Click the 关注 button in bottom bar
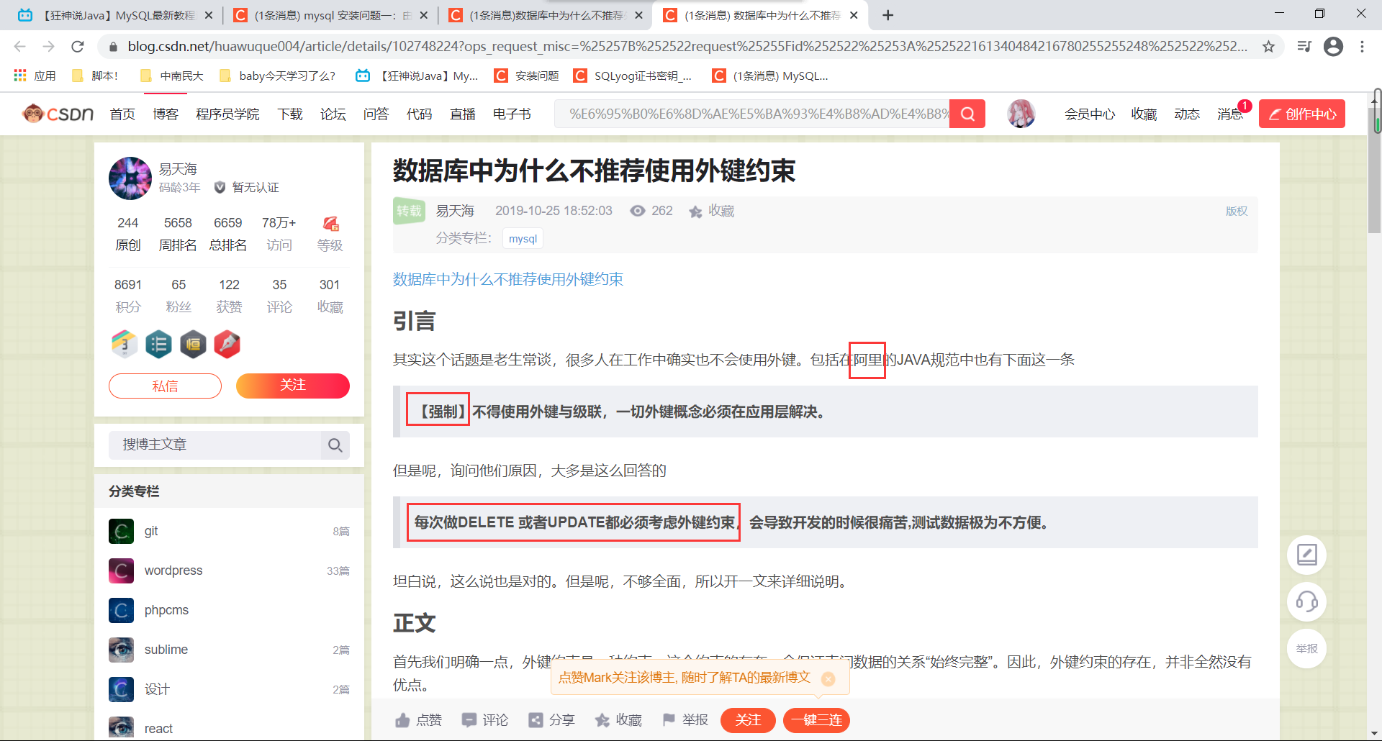Viewport: 1382px width, 741px height. coord(748,720)
